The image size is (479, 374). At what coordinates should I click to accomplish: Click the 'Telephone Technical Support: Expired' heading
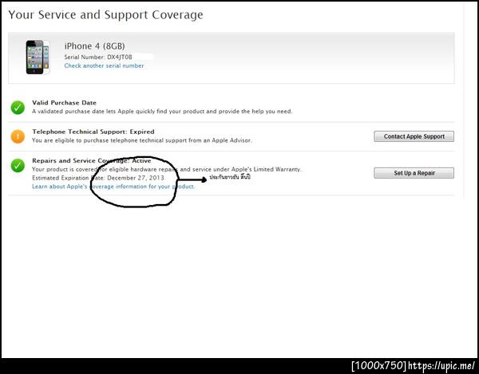(x=93, y=132)
